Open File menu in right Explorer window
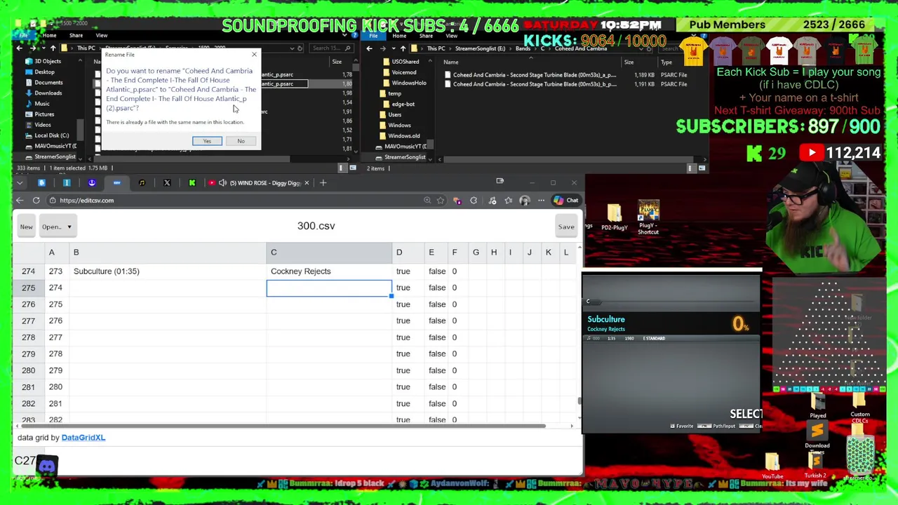The height and width of the screenshot is (505, 898). 374,35
